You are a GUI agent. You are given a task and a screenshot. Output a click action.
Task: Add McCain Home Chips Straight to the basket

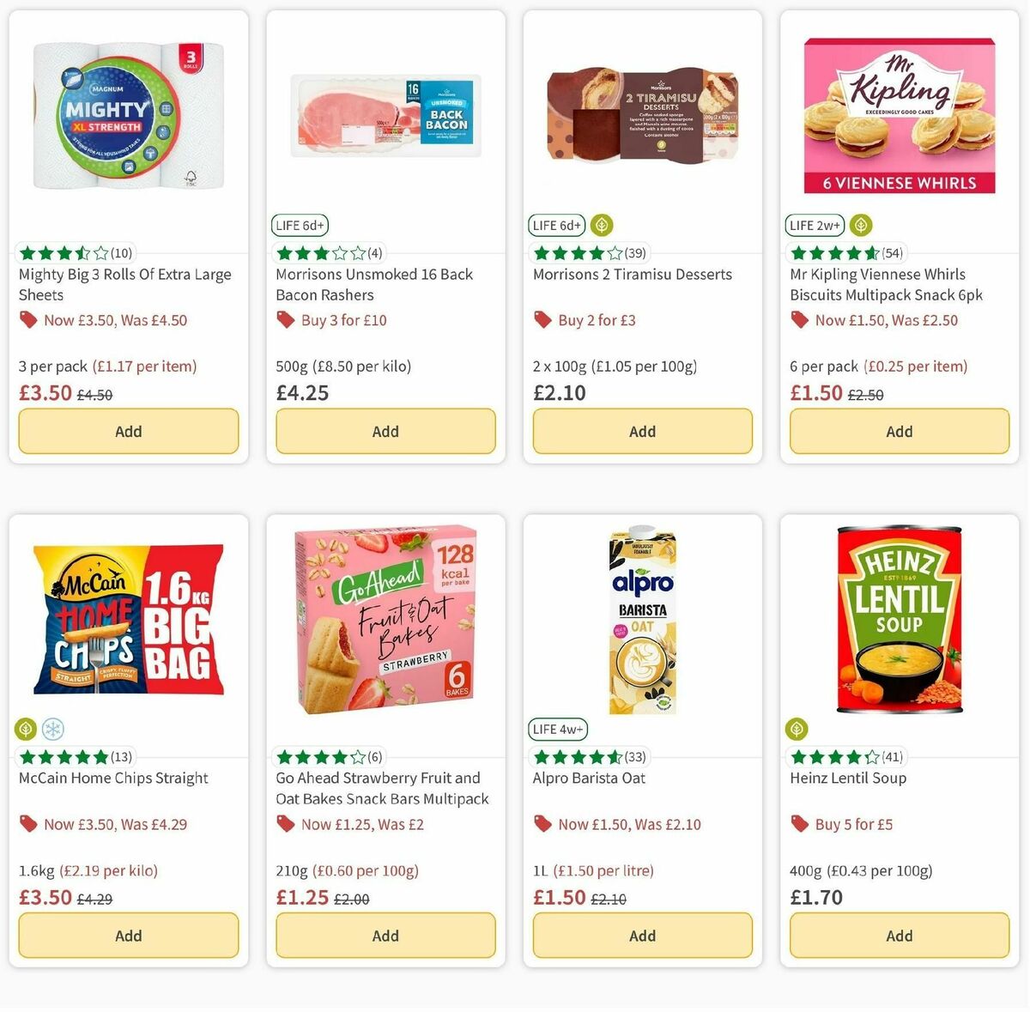[x=128, y=935]
